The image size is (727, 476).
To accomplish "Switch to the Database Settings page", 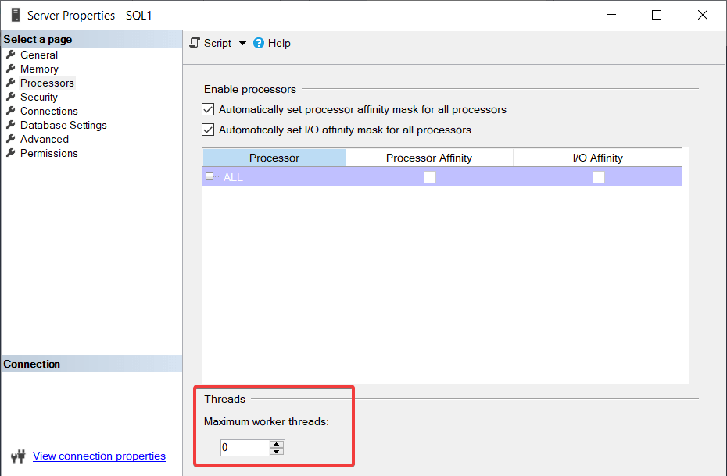I will [63, 125].
